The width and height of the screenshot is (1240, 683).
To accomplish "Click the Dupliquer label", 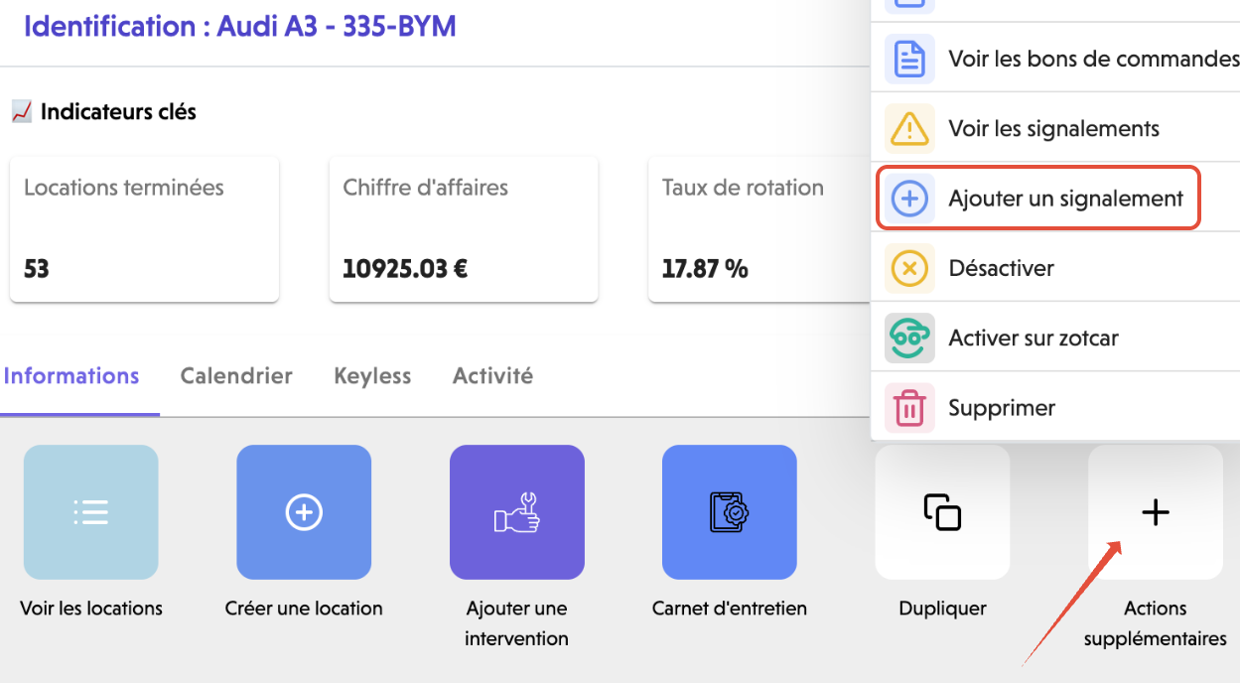I will 942,609.
